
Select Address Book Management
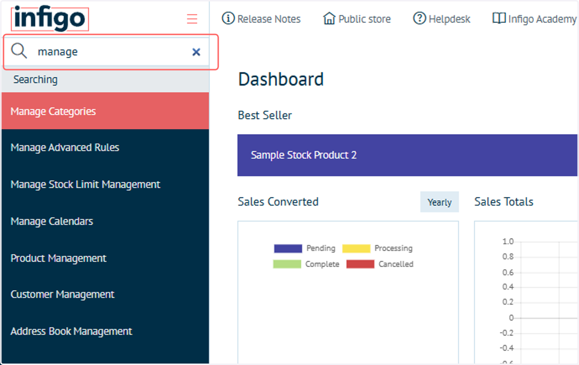pyautogui.click(x=105, y=331)
